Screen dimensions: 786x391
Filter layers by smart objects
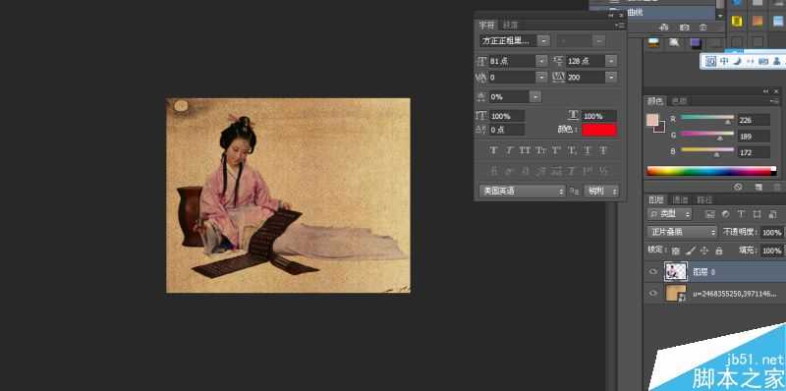tap(772, 214)
